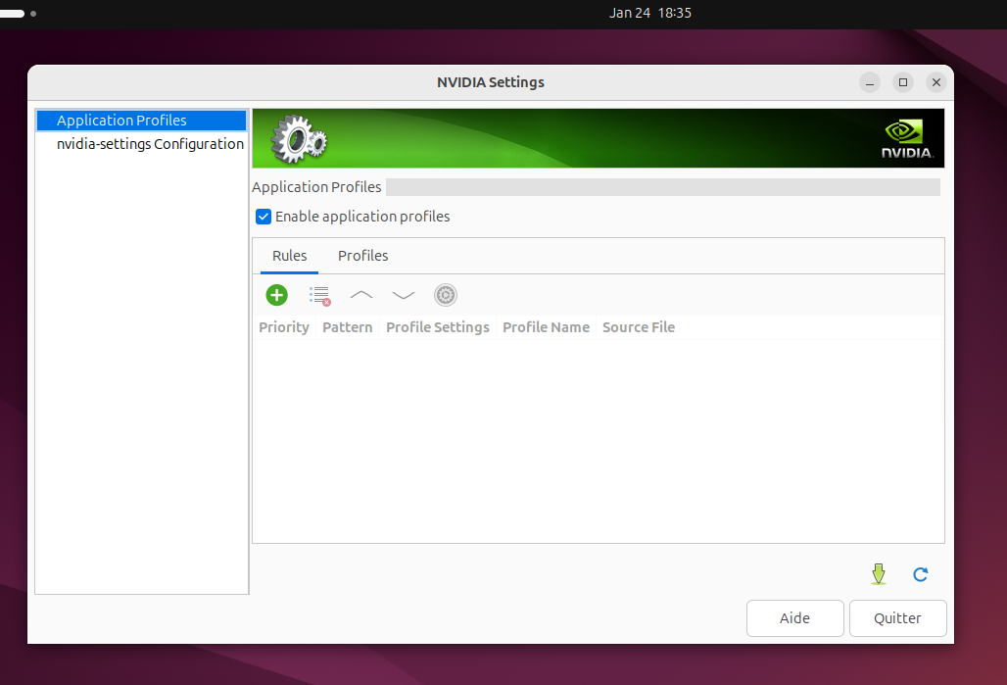The image size is (1007, 685).
Task: Save changes with green down-arrow icon
Action: pyautogui.click(x=879, y=574)
